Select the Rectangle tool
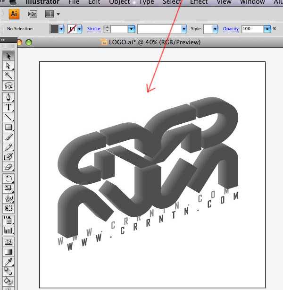 coord(8,127)
